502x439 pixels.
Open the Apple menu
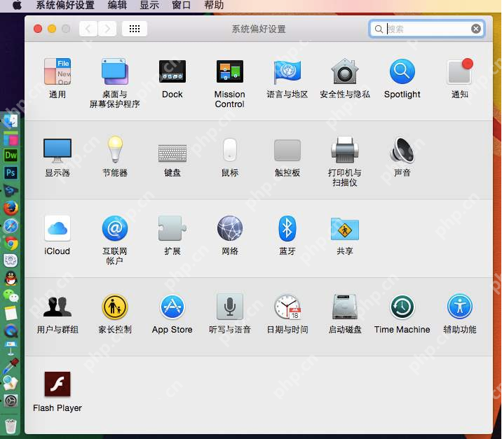tap(17, 5)
